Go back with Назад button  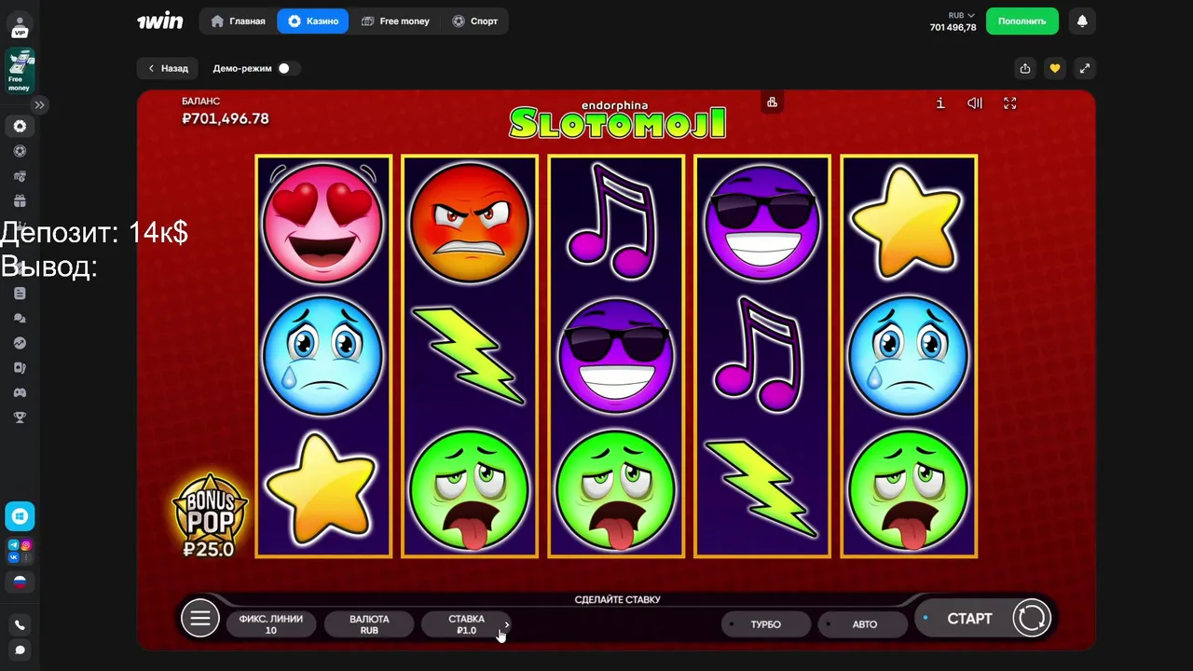click(x=168, y=68)
